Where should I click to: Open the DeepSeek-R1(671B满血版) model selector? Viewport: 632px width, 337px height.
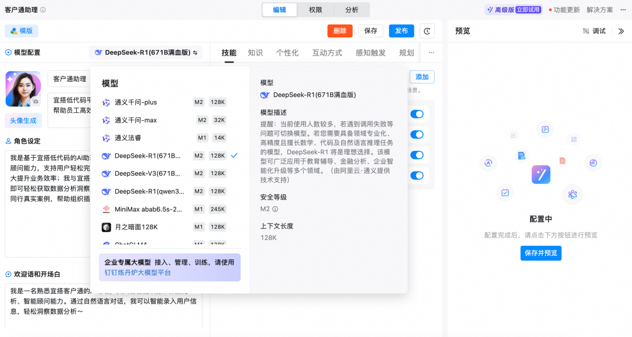pos(146,53)
